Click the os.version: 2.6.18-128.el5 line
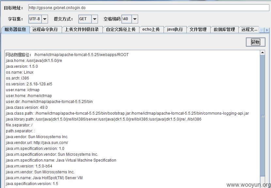The height and width of the screenshot is (188, 271). [29, 84]
